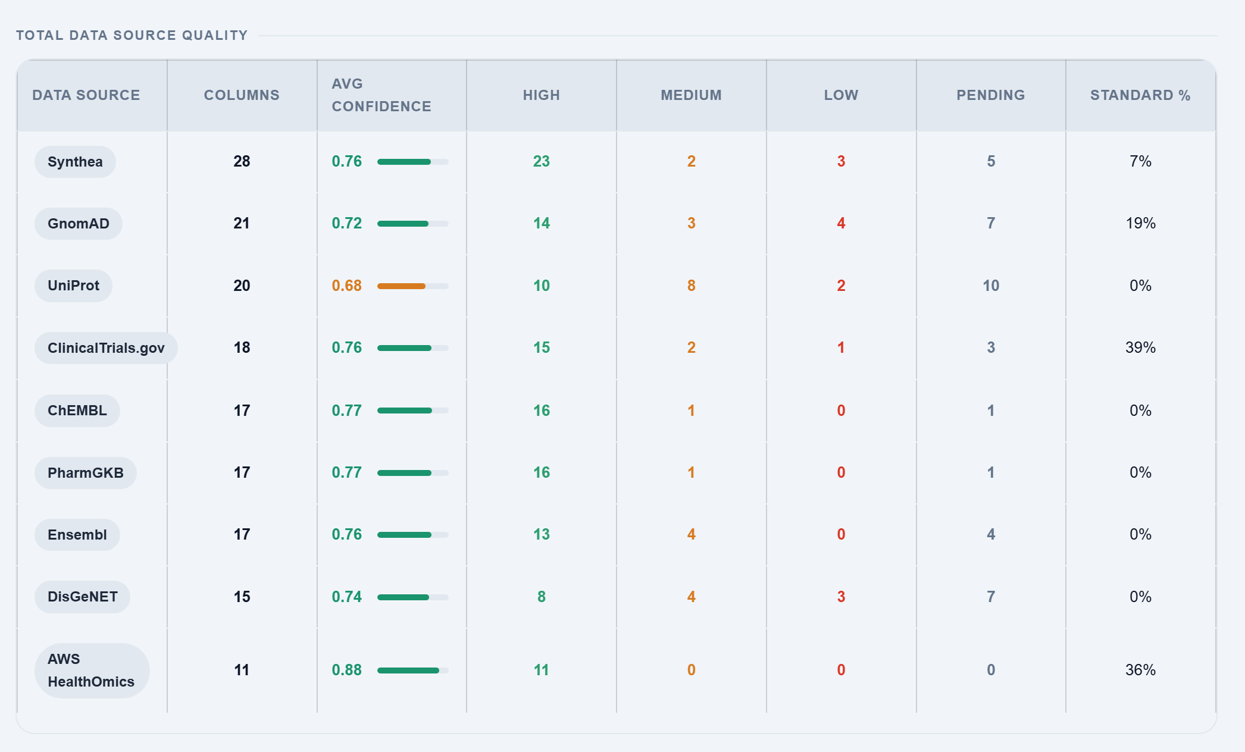Image resolution: width=1245 pixels, height=752 pixels.
Task: Click Synthea's Standard 7% value
Action: pyautogui.click(x=1141, y=161)
